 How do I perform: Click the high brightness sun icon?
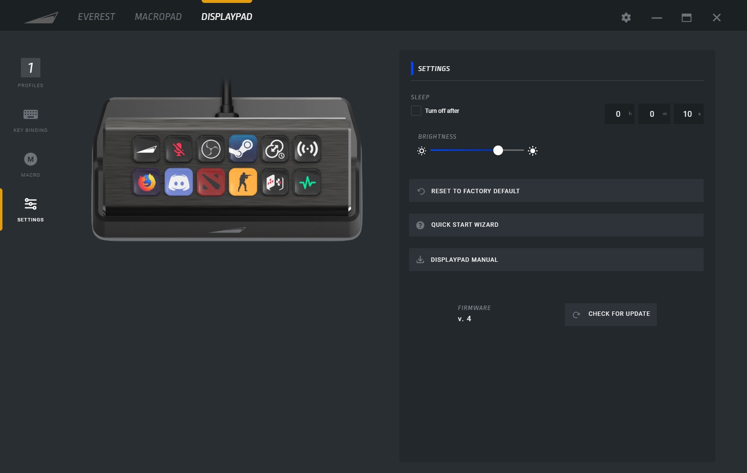[533, 151]
